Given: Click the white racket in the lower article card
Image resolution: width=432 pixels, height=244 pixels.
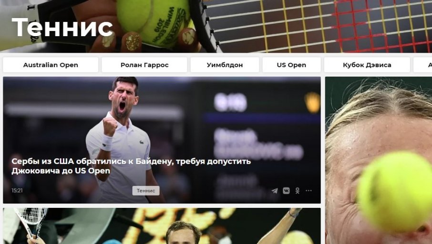Looking at the screenshot, I should click(31, 220).
